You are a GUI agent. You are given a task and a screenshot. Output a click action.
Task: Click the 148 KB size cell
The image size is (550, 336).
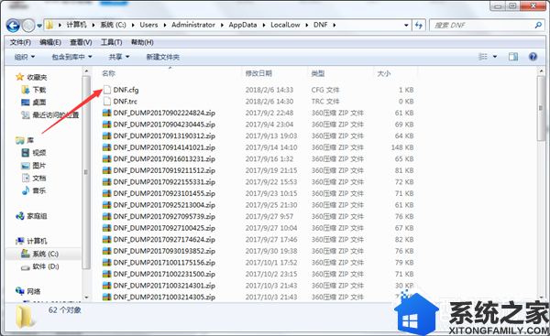coord(402,147)
